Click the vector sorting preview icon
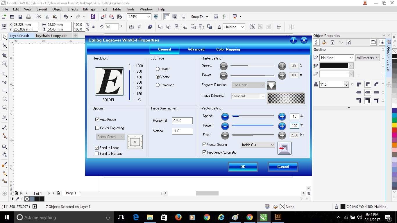397x223 pixels. tap(284, 148)
